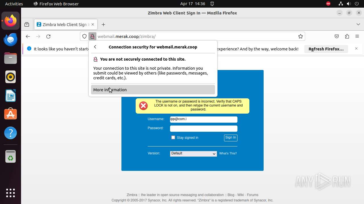This screenshot has width=364, height=204.
Task: Dismiss the Refresh Firefox notification bar
Action: [x=356, y=49]
